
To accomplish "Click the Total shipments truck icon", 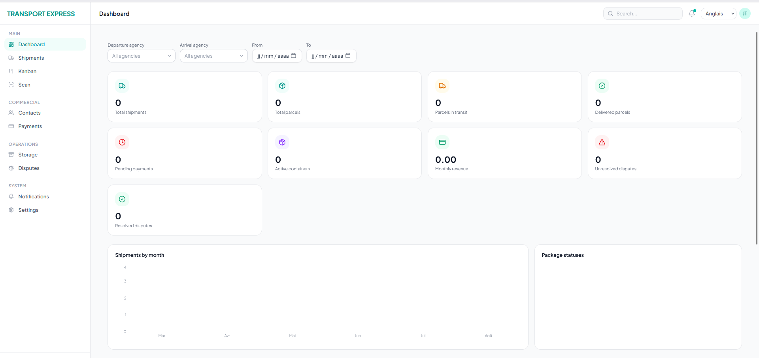I will [122, 86].
